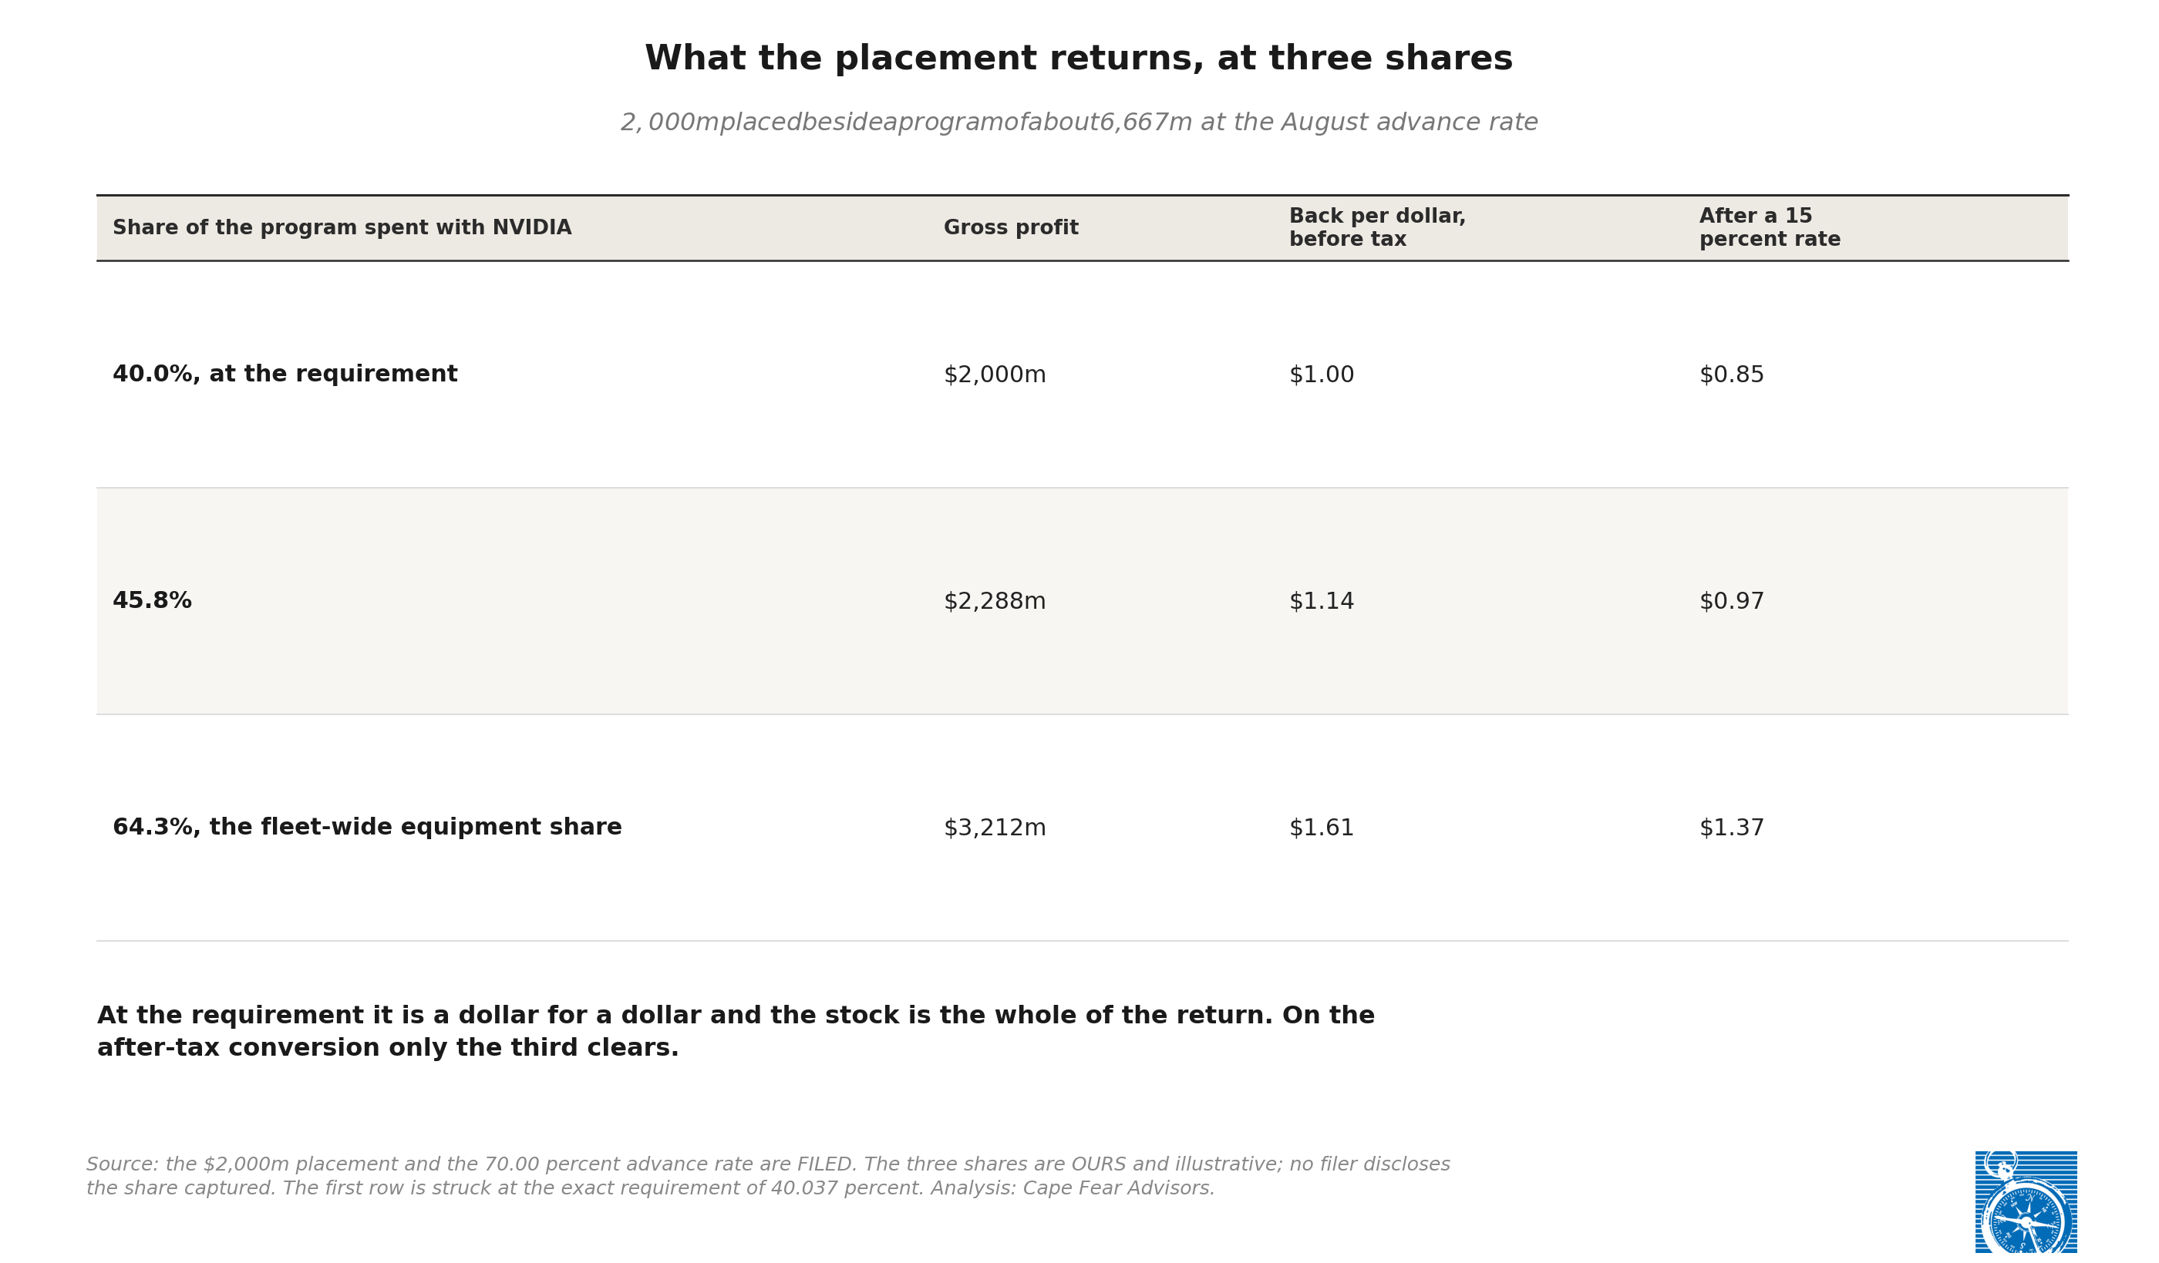Click the $1.37 after-tax value

click(x=1732, y=828)
